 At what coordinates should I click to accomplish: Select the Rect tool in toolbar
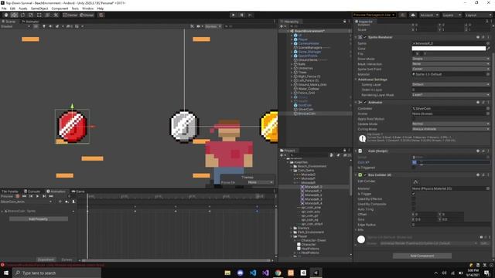tap(39, 15)
